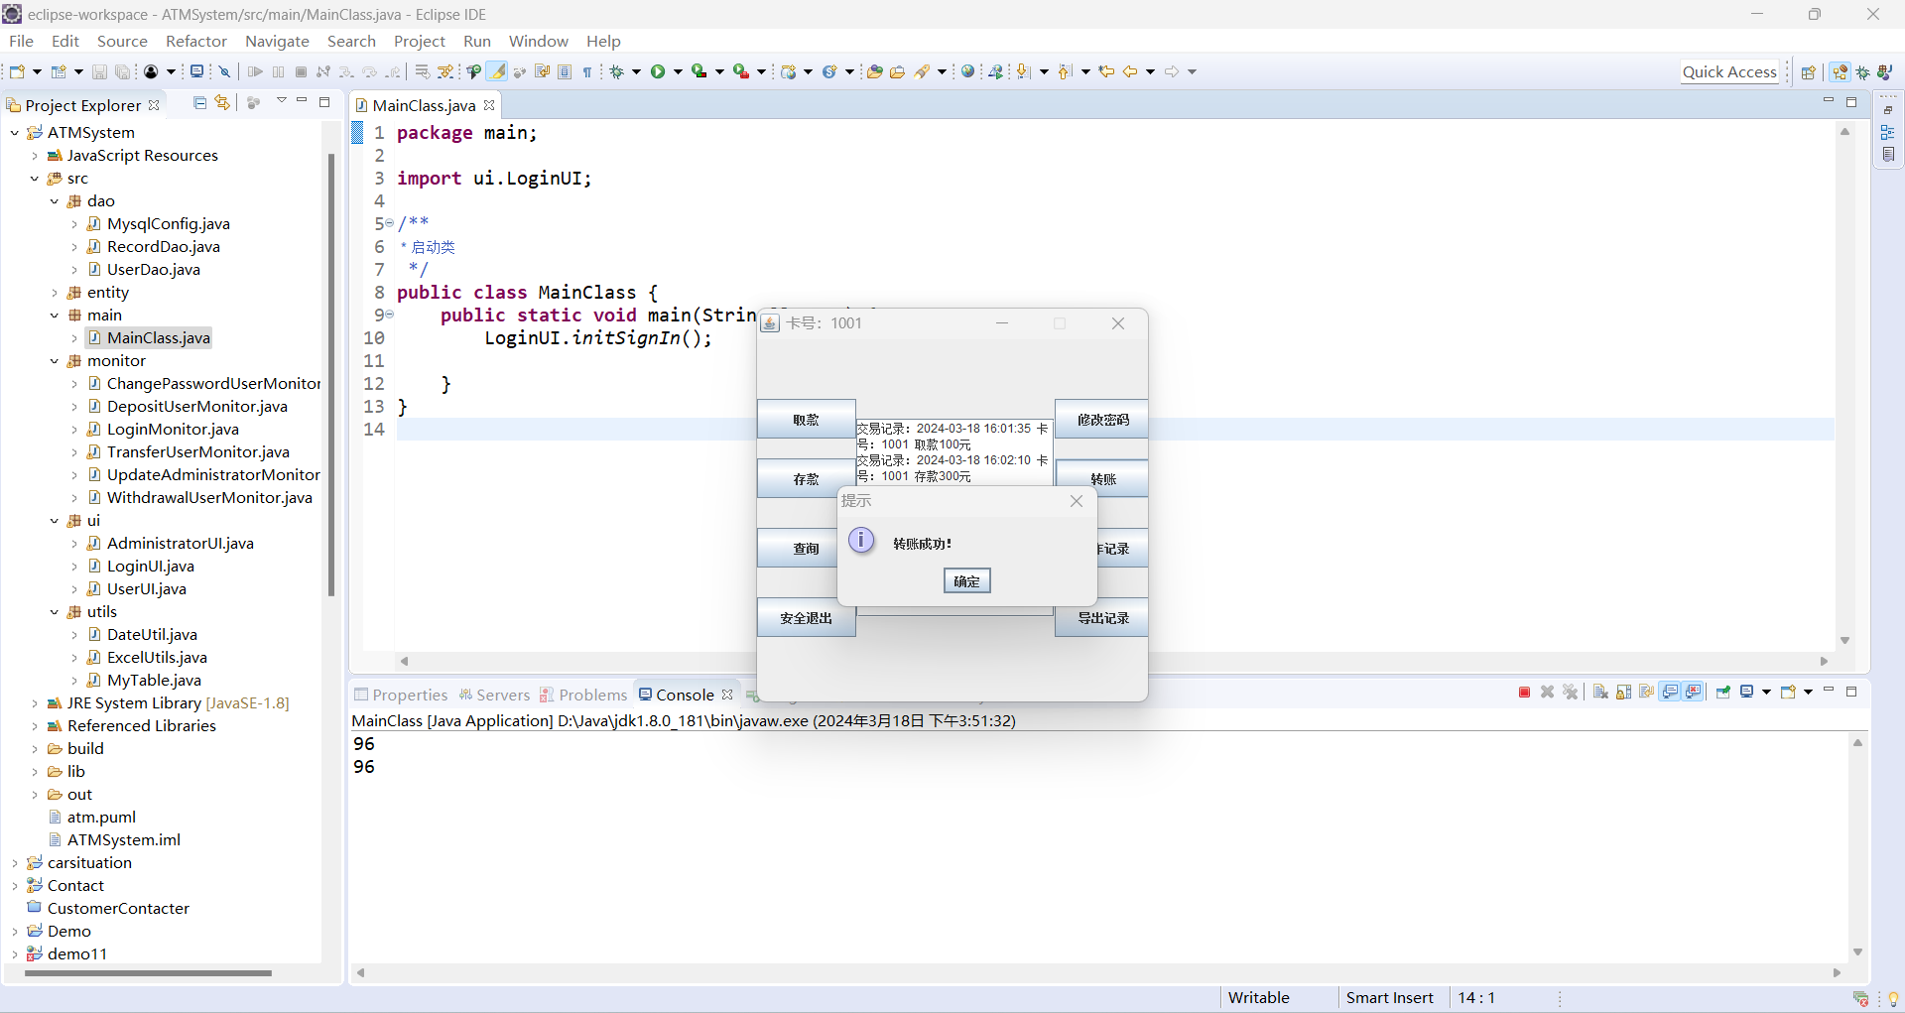1905x1013 pixels.
Task: Click the Next Annotation toolbar icon
Action: coord(1024,71)
